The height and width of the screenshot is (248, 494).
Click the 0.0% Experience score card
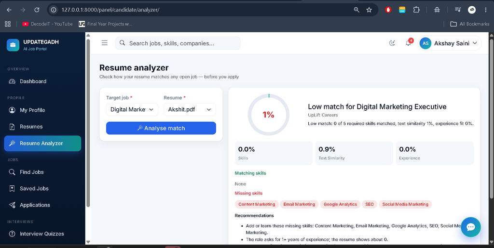click(435, 153)
